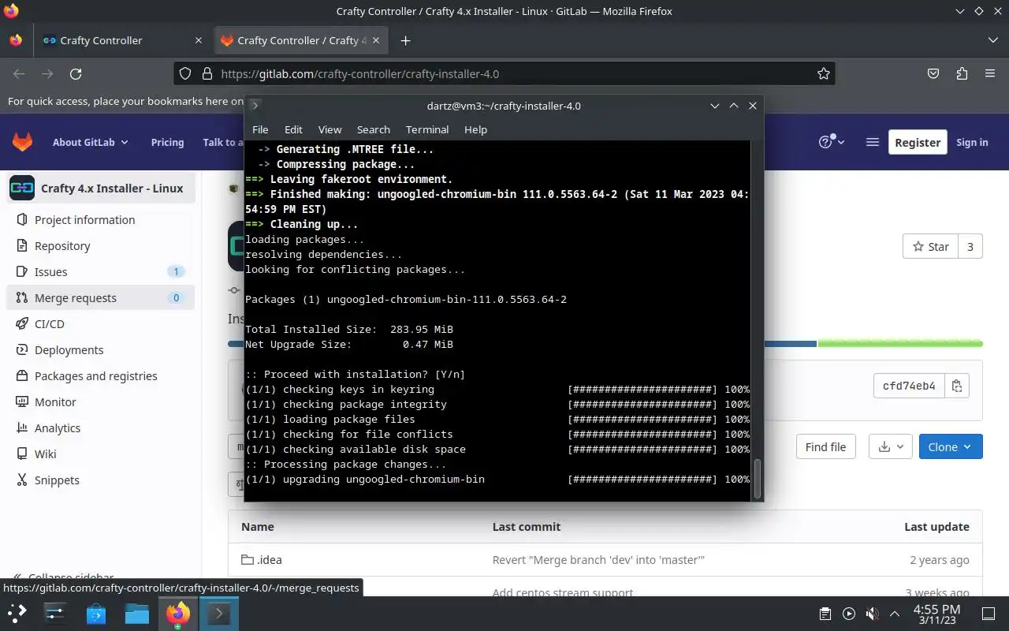1009x631 pixels.
Task: Open Merge requests in the sidebar
Action: pyautogui.click(x=100, y=297)
